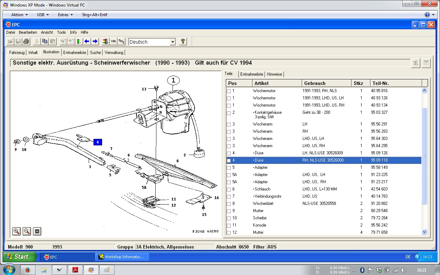Viewport: 440px width, 275px height.
Task: Sort by the Artikel column header
Action: pyautogui.click(x=277, y=83)
